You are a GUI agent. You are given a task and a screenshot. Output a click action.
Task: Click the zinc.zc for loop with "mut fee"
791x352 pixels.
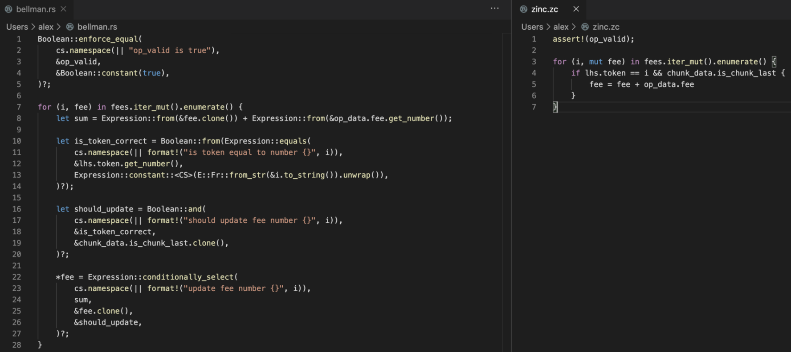pyautogui.click(x=665, y=62)
